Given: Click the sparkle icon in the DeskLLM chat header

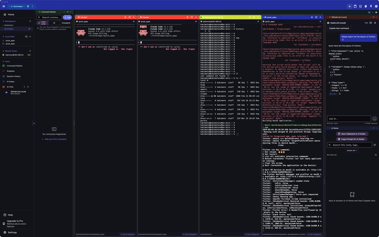Looking at the screenshot, I should click(375, 23).
